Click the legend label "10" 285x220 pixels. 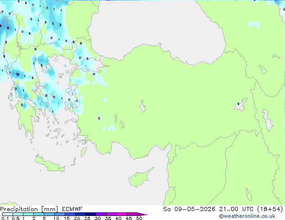tap(56, 218)
